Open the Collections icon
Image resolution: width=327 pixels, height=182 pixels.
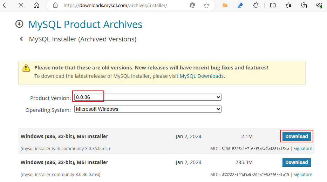(x=304, y=5)
